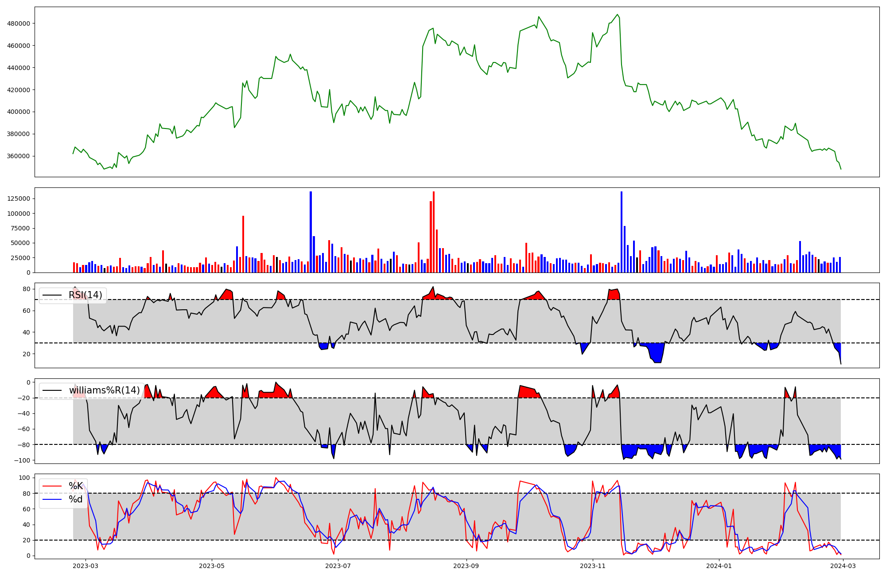Click the tallest red volume bar in August 2023
This screenshot has width=886, height=576.
pyautogui.click(x=434, y=232)
